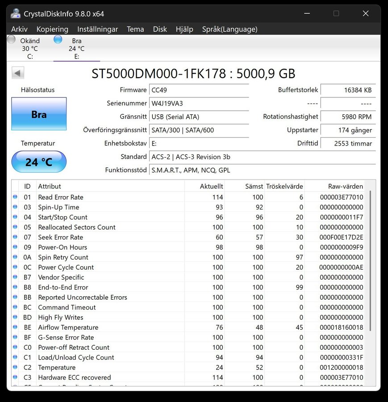Click the Standard field ACS-2 | ACS-3 Revision 3b
Image resolution: width=388 pixels, height=402 pixels.
[x=263, y=157]
